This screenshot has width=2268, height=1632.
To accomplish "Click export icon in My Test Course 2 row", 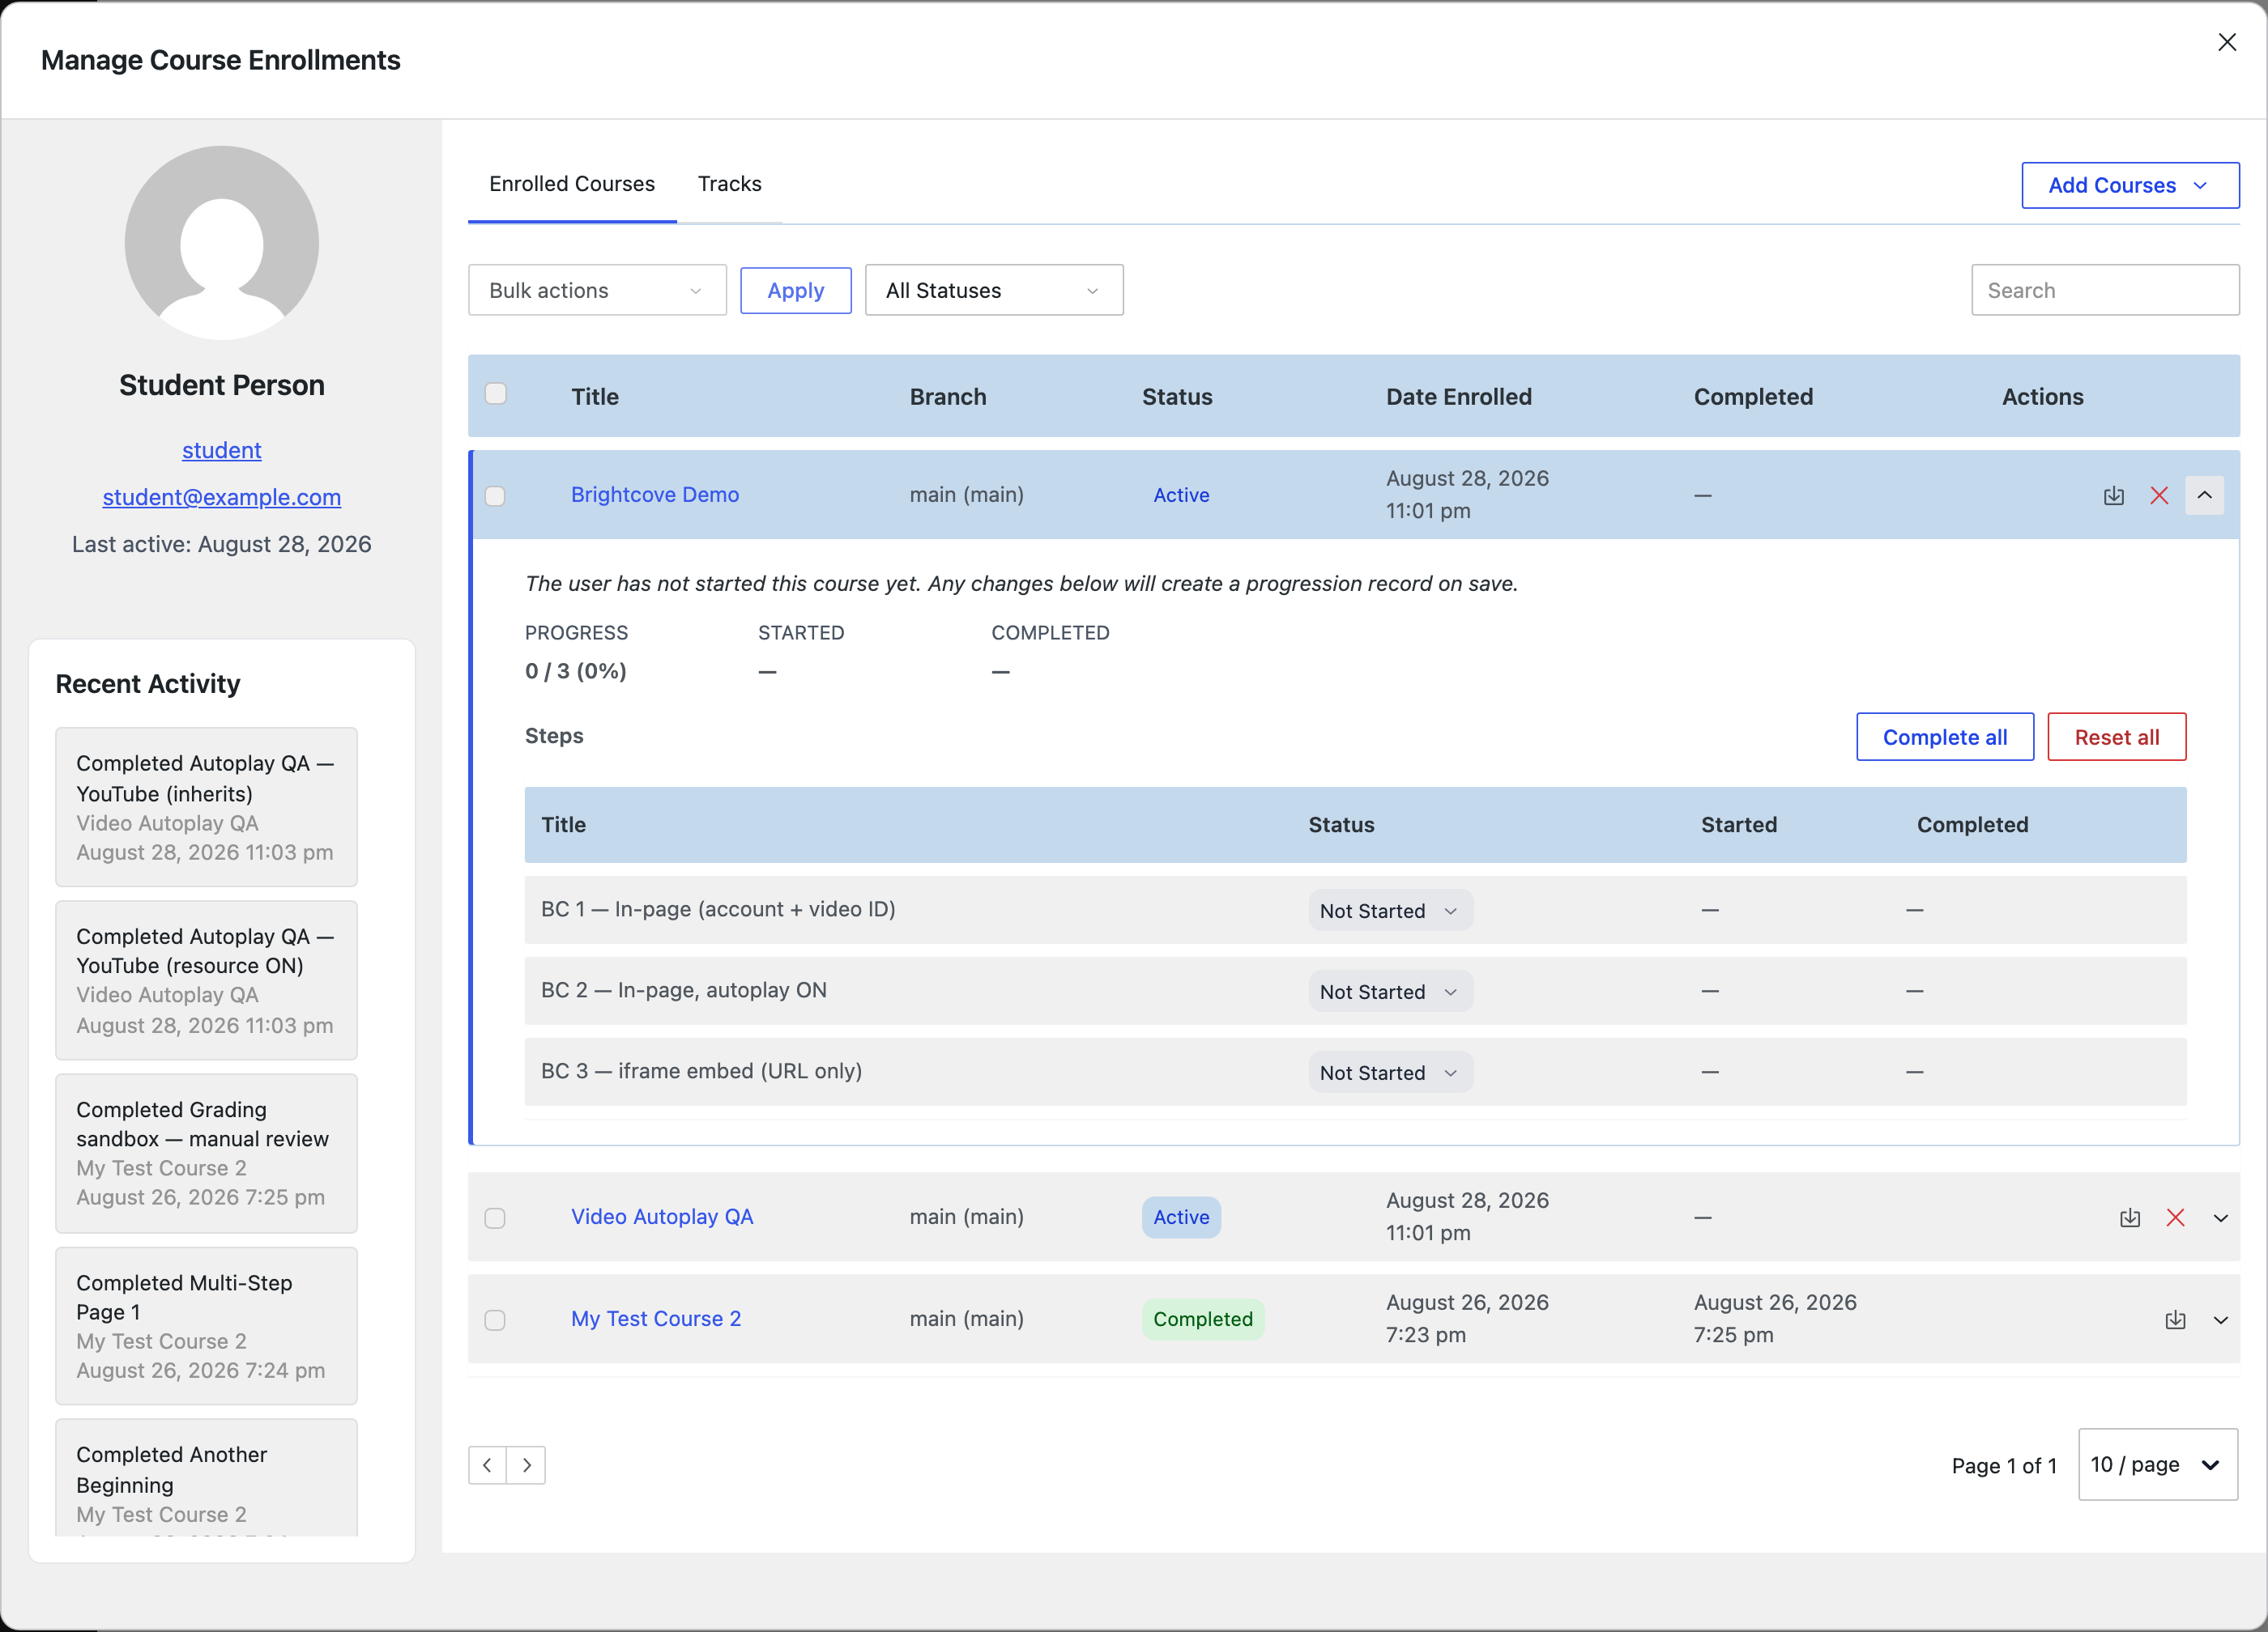I will coord(2175,1320).
